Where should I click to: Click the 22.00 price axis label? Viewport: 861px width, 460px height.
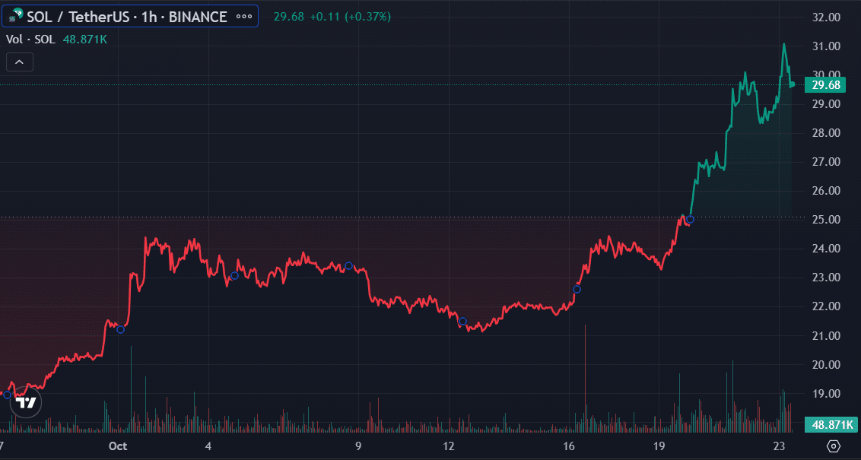click(x=826, y=306)
